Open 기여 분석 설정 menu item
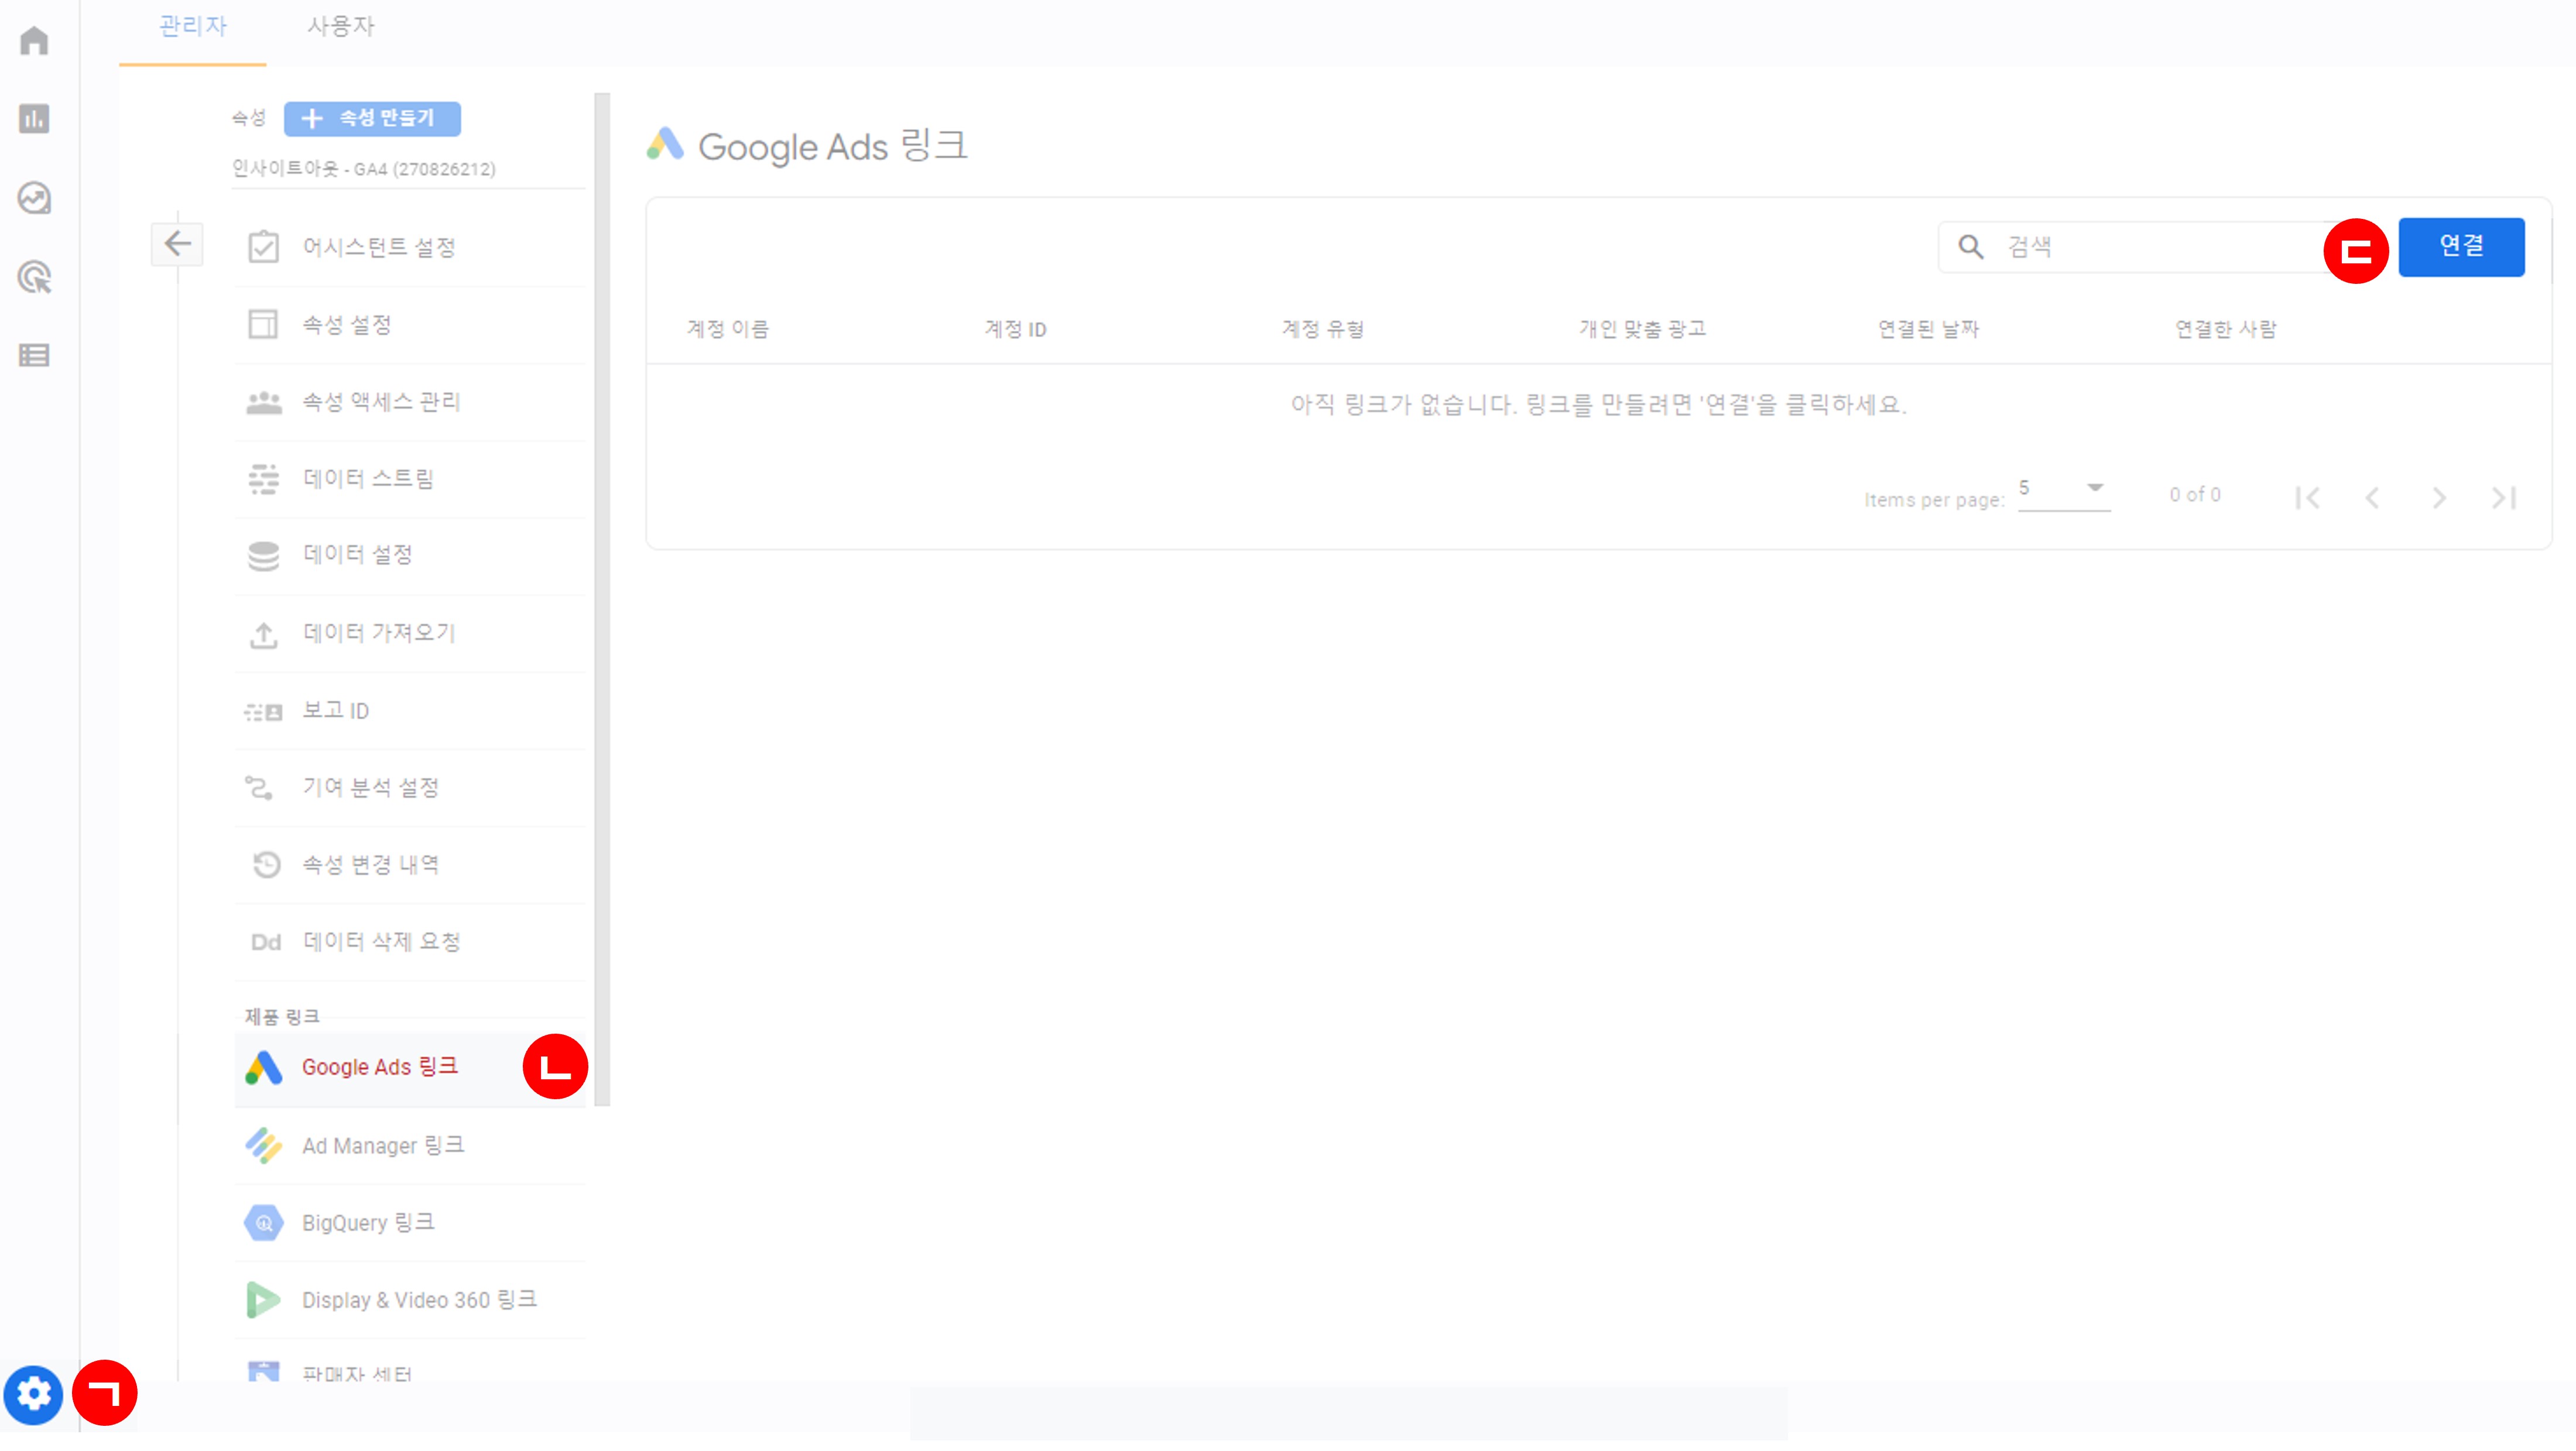The height and width of the screenshot is (1451, 2576). [x=409, y=788]
